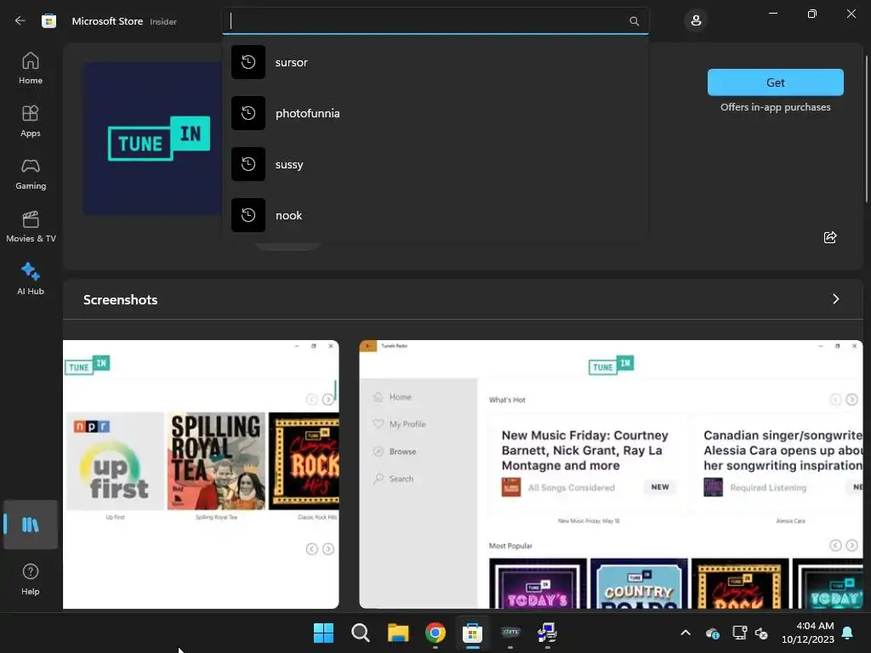Go back with the back arrow
The image size is (871, 653).
[20, 20]
